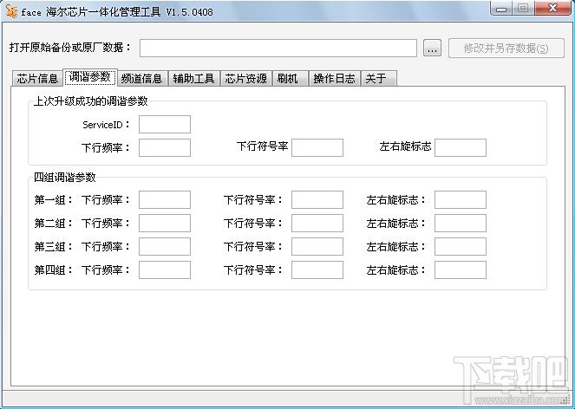Focus 第四组 左右旋标志 field
Image resolution: width=575 pixels, height=409 pixels.
point(461,270)
